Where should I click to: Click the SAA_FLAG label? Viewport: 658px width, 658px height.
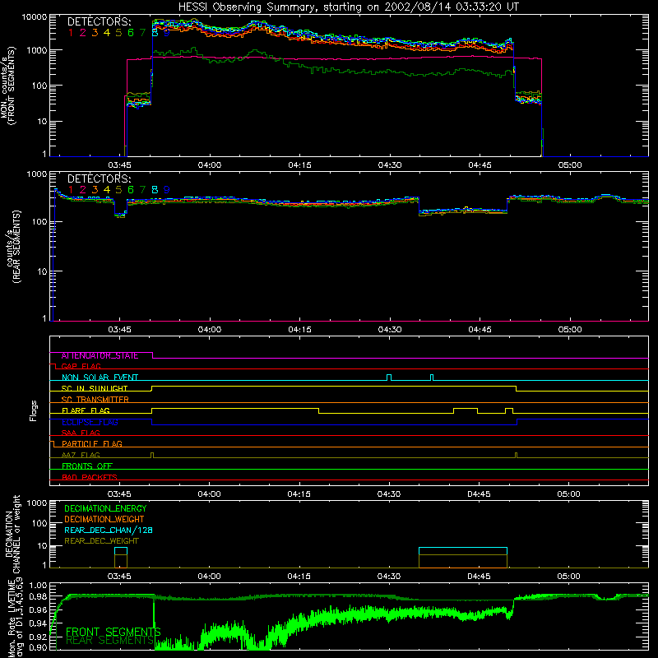tap(81, 433)
